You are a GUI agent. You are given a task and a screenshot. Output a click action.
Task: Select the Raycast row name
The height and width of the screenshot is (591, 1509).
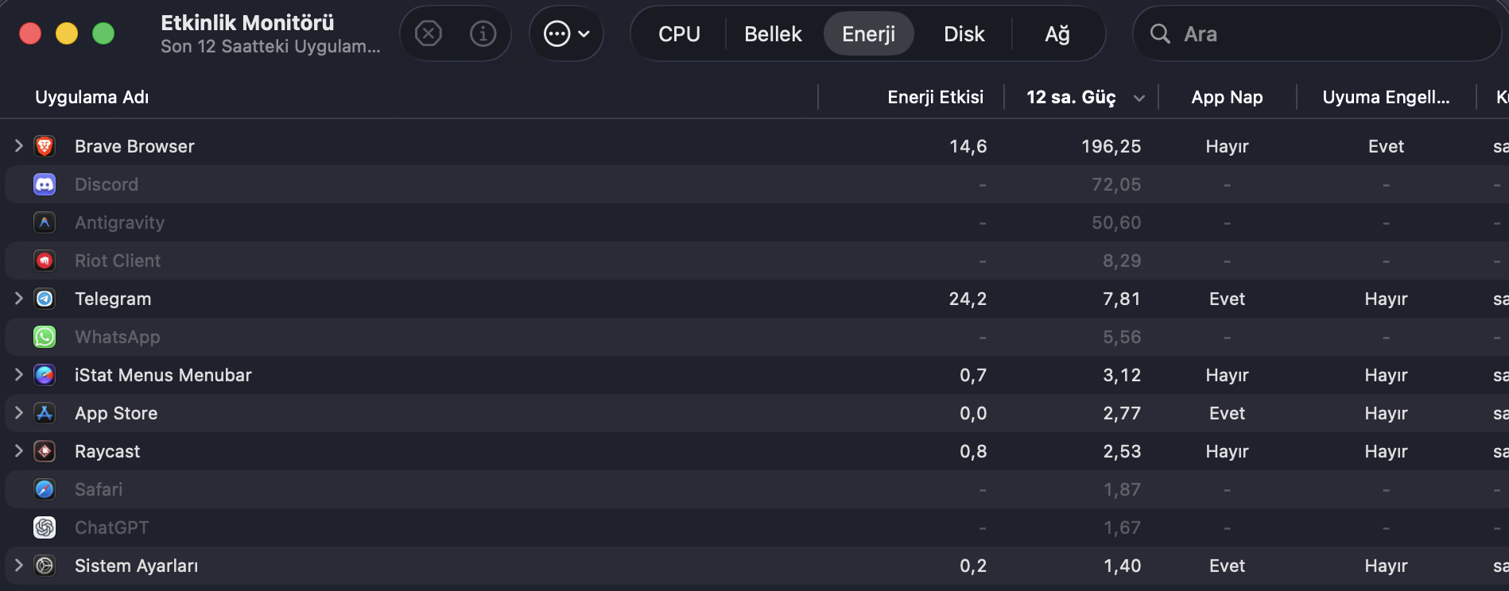pos(107,451)
